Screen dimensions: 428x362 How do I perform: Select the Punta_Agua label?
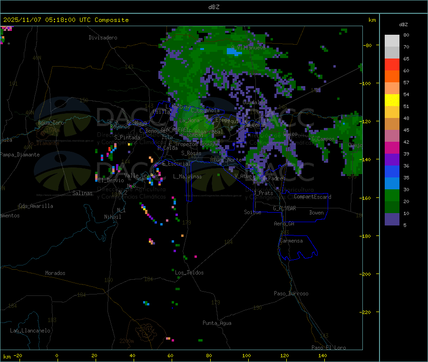coord(217,323)
